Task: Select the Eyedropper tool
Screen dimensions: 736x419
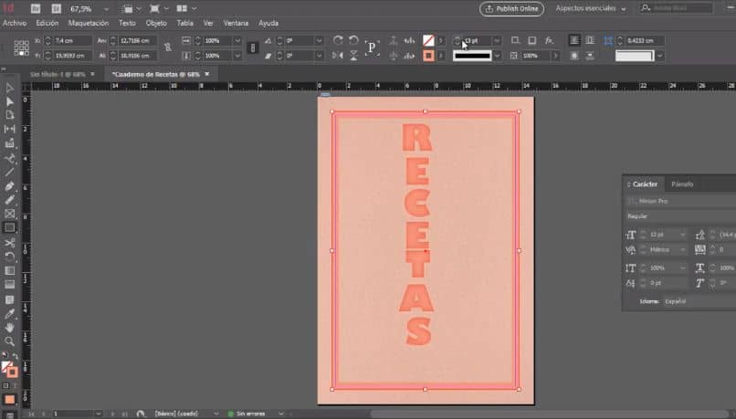Action: [x=10, y=313]
